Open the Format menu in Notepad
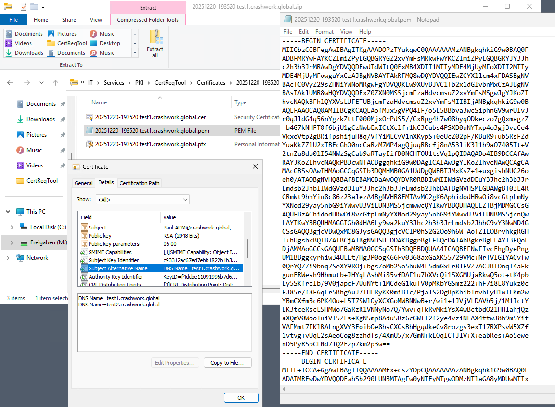The width and height of the screenshot is (555, 407). tap(324, 31)
